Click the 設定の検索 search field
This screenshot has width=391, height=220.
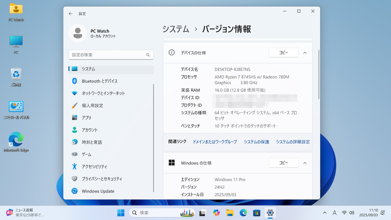pos(111,55)
